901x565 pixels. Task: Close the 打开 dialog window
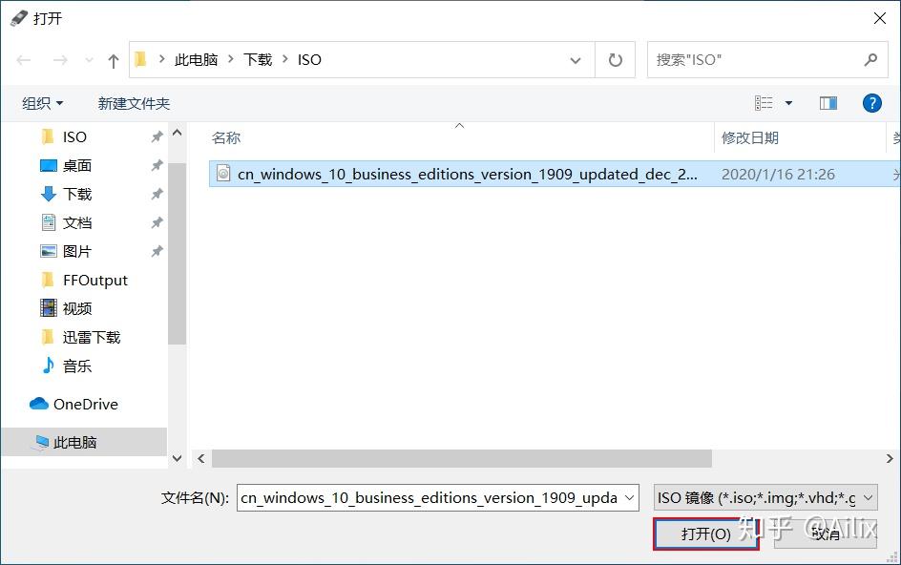(879, 18)
